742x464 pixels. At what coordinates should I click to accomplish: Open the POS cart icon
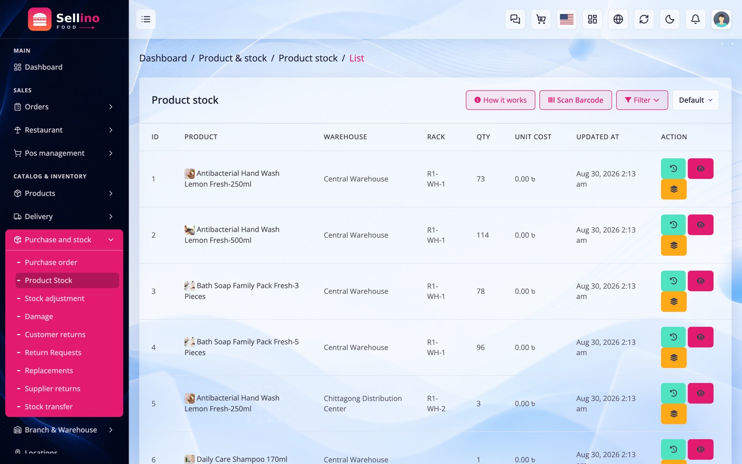tap(541, 19)
